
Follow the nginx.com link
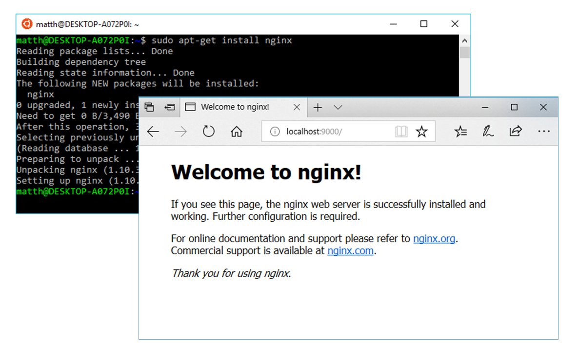point(351,251)
